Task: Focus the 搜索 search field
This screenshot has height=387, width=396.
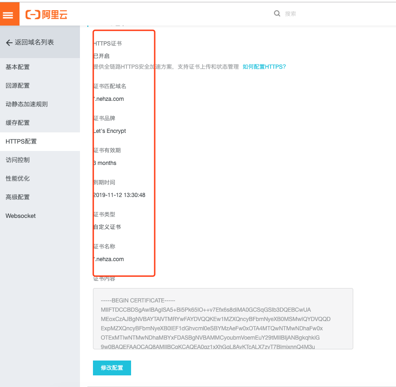Action: (290, 13)
